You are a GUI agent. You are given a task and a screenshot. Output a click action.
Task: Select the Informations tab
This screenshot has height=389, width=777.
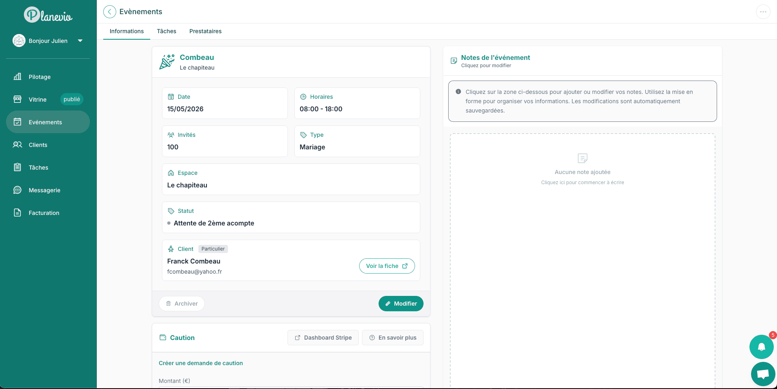click(x=127, y=31)
